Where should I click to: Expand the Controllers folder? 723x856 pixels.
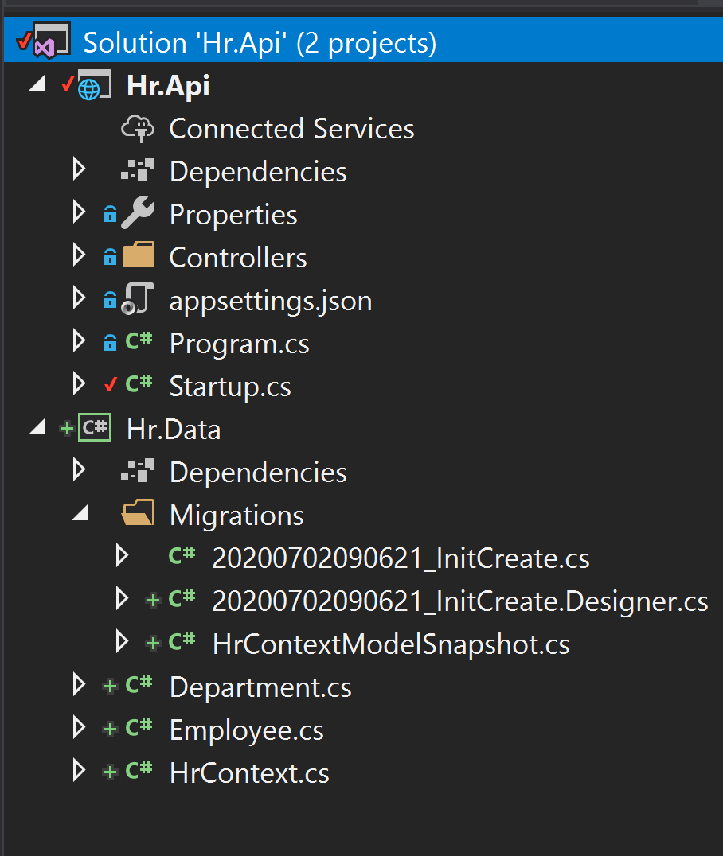click(x=77, y=257)
